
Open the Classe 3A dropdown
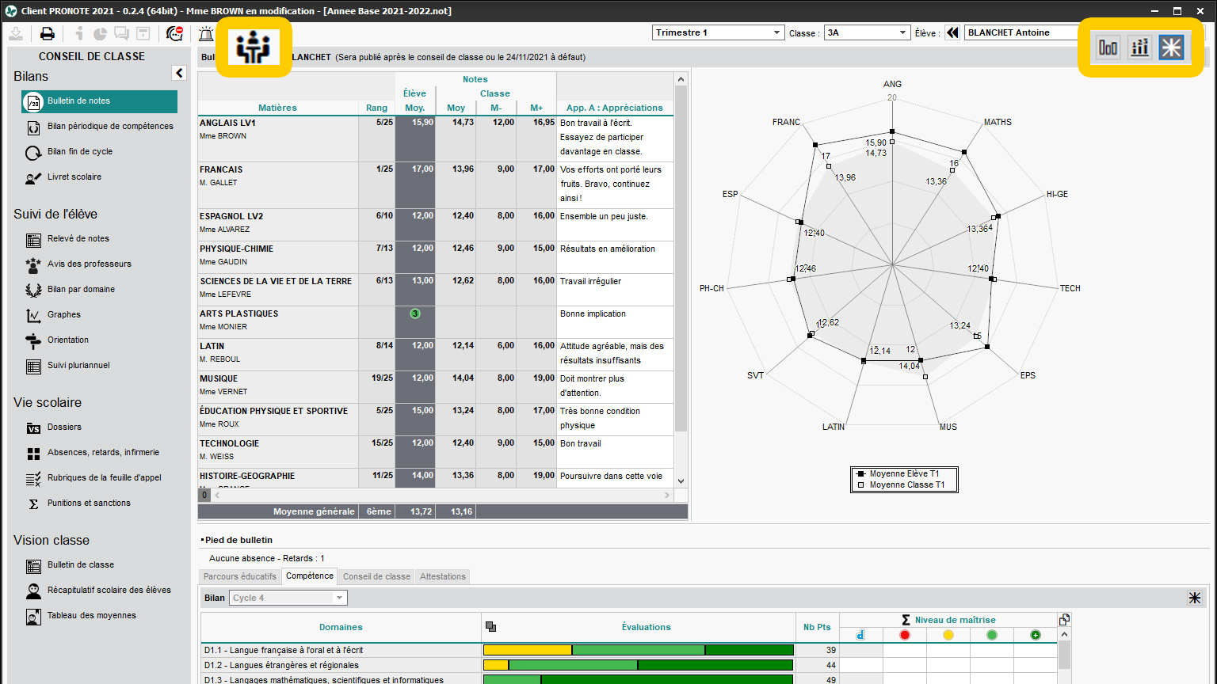pyautogui.click(x=867, y=32)
